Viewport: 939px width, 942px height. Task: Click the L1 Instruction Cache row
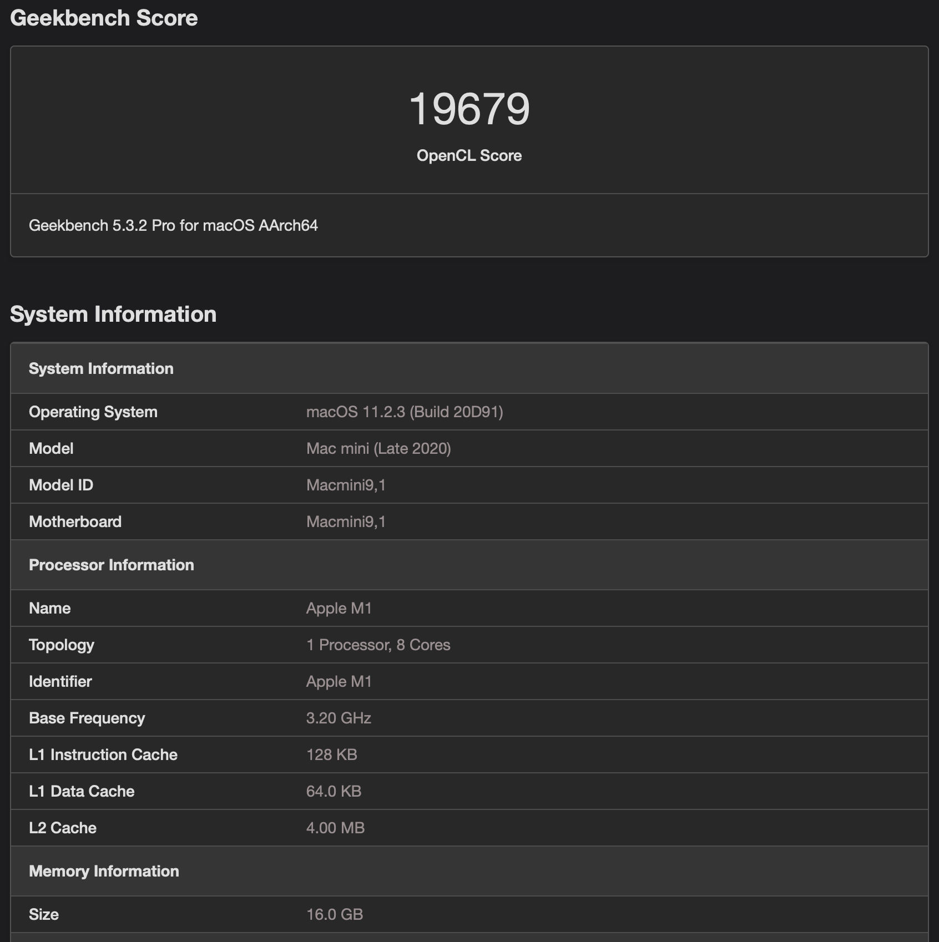tap(103, 754)
